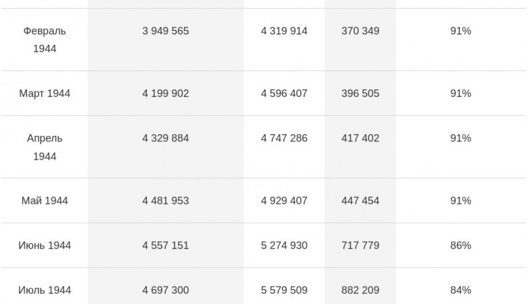Click the 447 454 cell
The width and height of the screenshot is (528, 304).
[x=360, y=200]
